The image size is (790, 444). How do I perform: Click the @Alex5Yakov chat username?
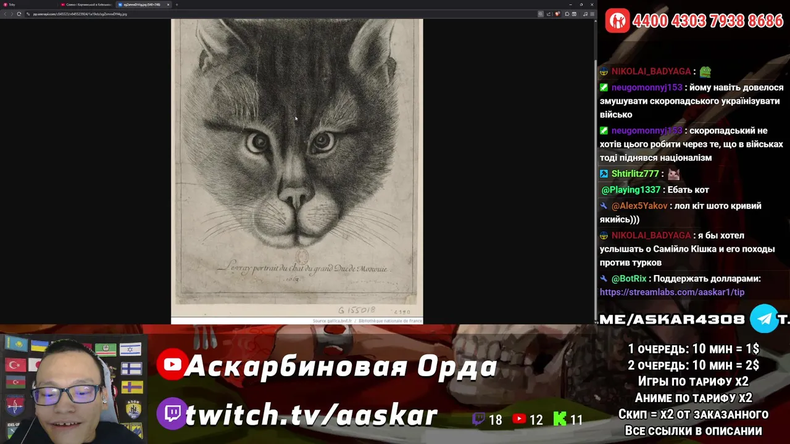[639, 206]
